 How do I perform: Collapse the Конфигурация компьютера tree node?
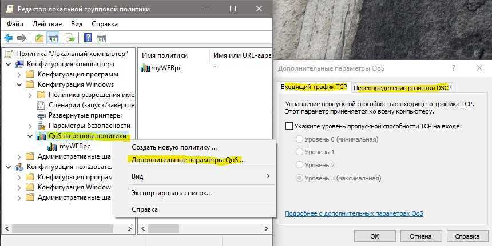coord(8,64)
